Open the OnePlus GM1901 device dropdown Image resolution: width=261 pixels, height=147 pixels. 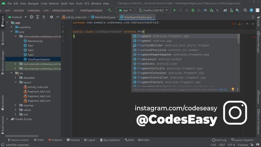coord(153,10)
